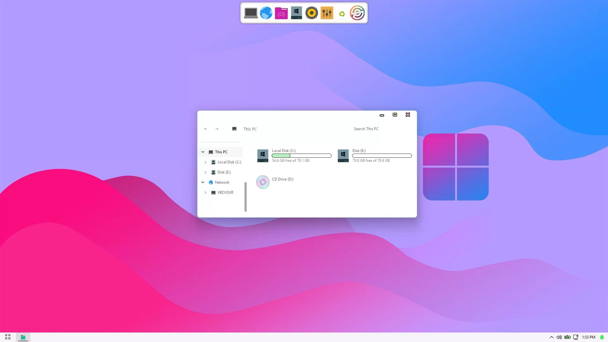Launch the blue globe network icon in dock
This screenshot has height=342, width=608.
click(x=266, y=13)
